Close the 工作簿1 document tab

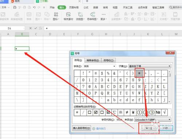pyautogui.click(x=79, y=1)
